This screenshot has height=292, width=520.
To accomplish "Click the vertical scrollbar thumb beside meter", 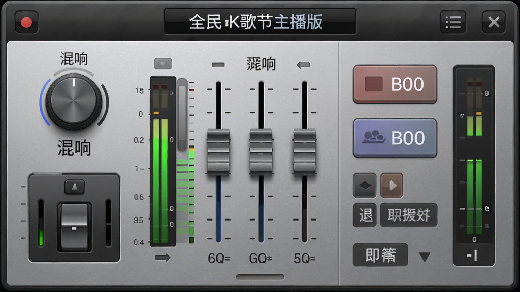I will (x=182, y=116).
